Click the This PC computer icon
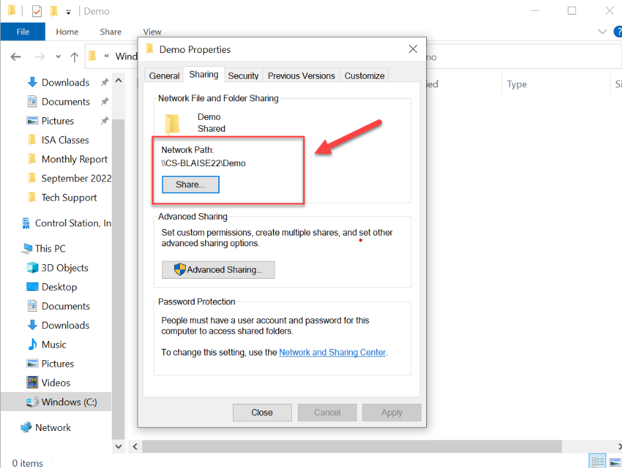This screenshot has width=622, height=468. 26,248
